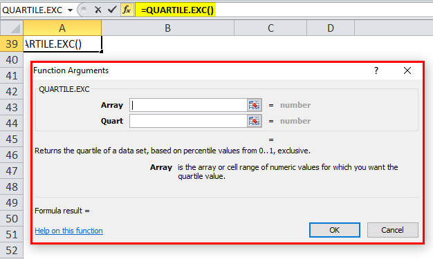Click the 'Returns the quartile' description text
This screenshot has height=259, width=433.
[172, 151]
